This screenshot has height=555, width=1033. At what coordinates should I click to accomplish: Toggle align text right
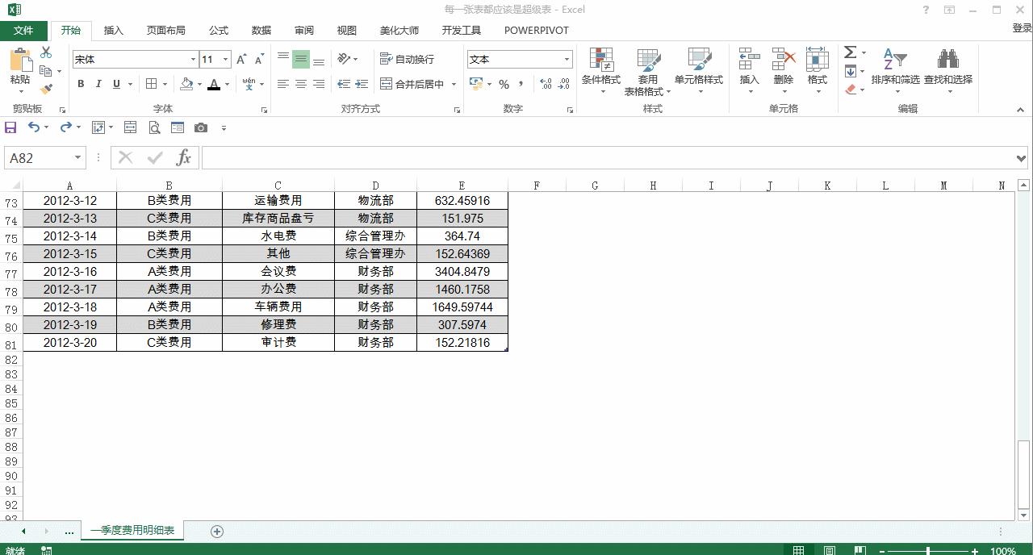pos(319,84)
